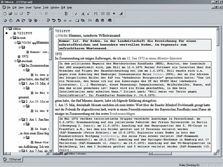Image resolution: width=223 pixels, height=167 pixels.
Task: Click the larger A text icon
Action: (x=83, y=14)
